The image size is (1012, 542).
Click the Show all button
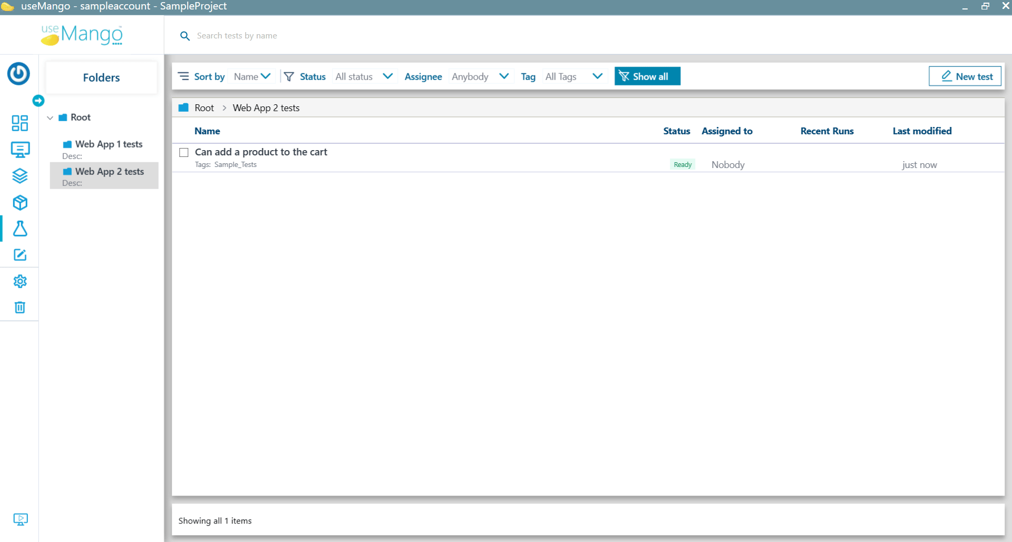point(647,76)
